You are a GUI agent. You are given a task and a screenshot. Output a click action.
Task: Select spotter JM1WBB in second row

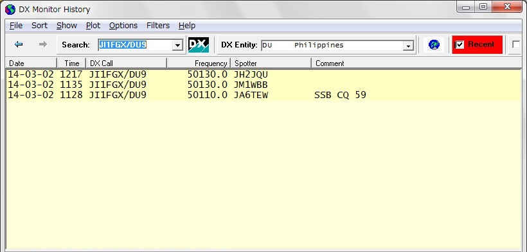click(x=251, y=85)
